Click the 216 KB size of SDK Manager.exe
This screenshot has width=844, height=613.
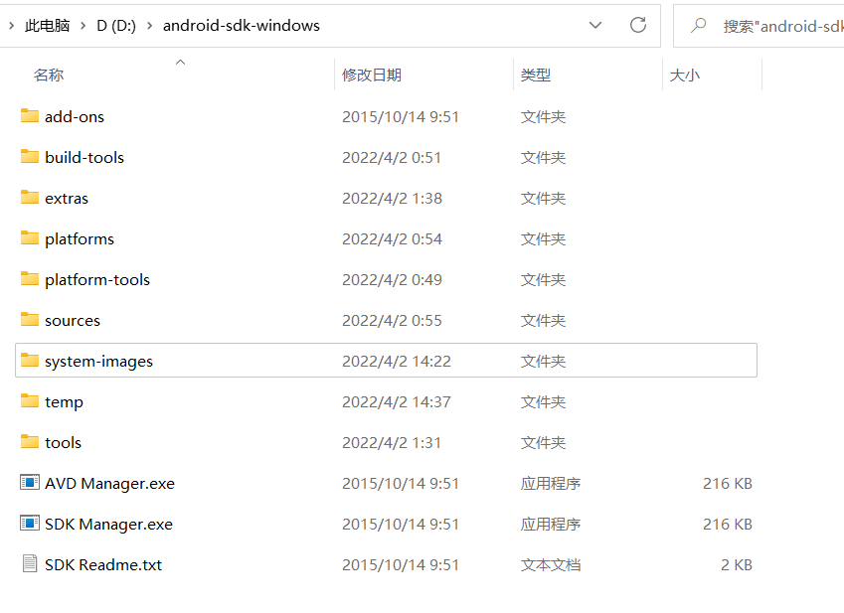pos(728,525)
